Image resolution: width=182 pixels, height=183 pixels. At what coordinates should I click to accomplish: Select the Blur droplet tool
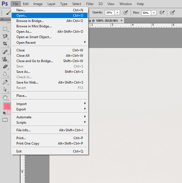point(5,74)
